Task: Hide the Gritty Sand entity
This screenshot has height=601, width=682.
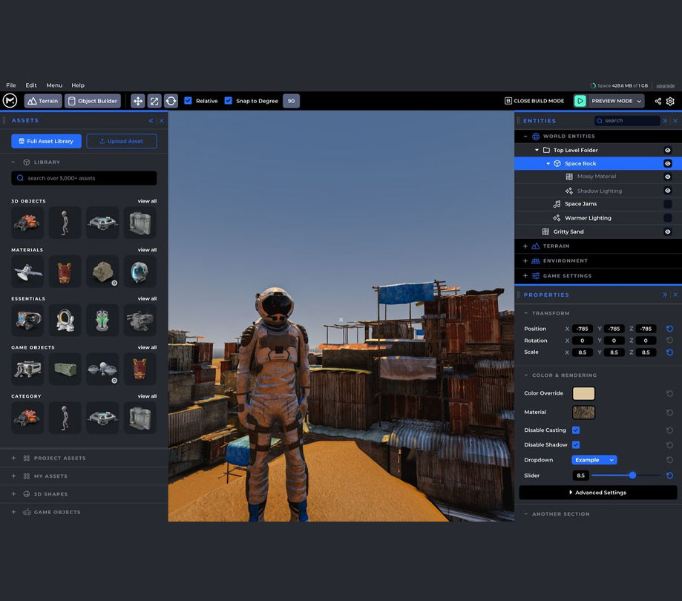Action: pos(668,231)
